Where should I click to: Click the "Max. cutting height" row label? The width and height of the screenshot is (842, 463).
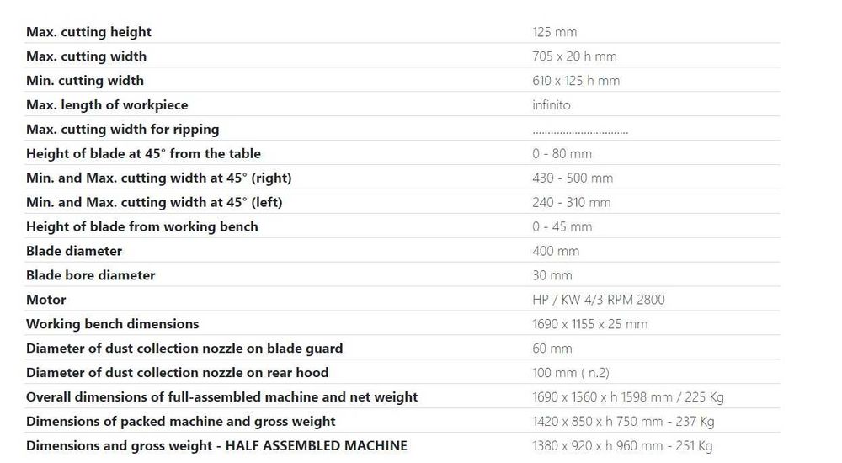point(88,32)
